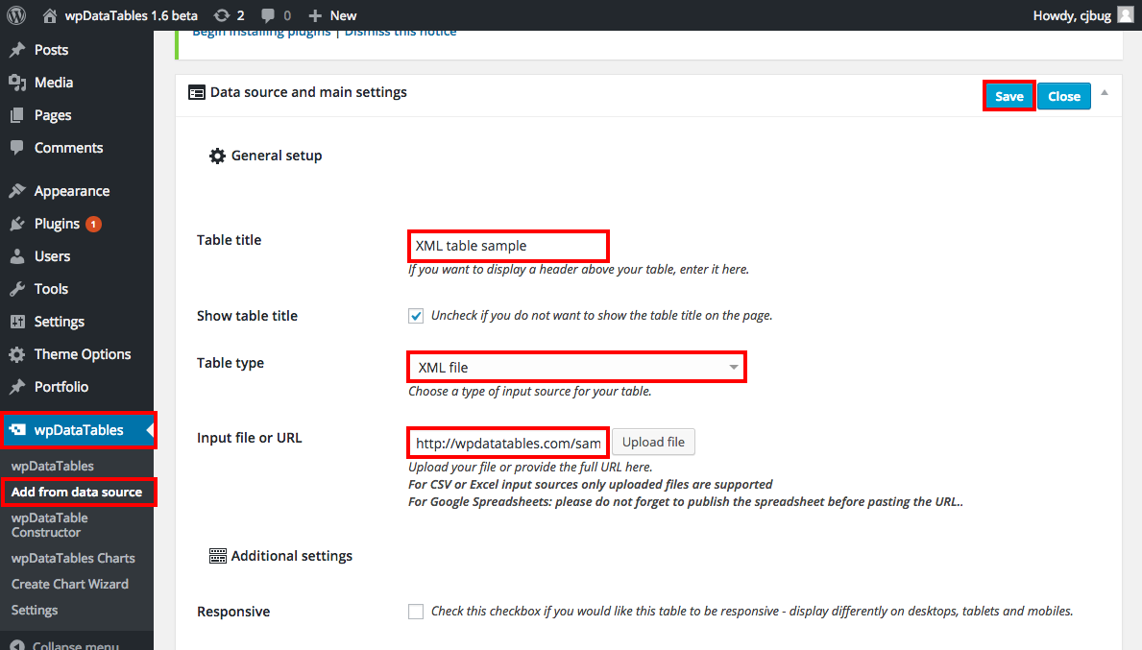Click the Settings sliders icon

tap(17, 322)
